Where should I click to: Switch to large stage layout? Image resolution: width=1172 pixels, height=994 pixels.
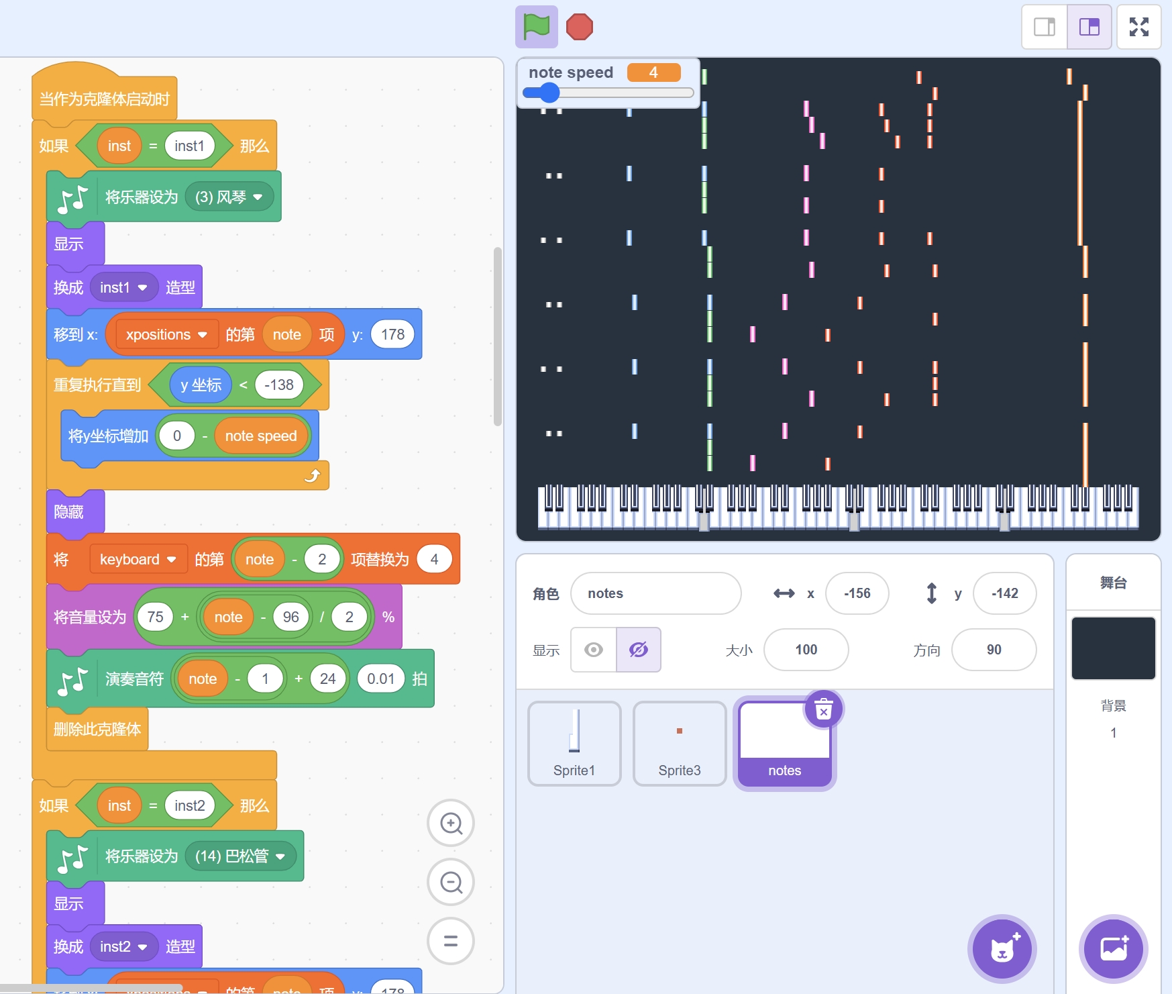tap(1089, 27)
